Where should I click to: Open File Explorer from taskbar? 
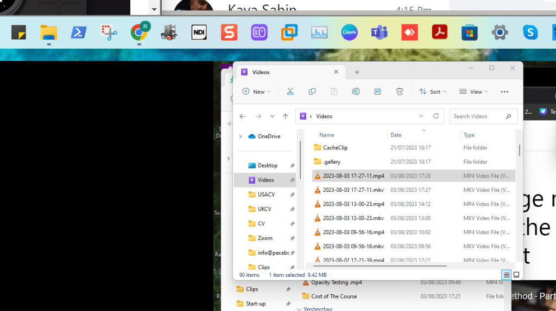[x=48, y=33]
